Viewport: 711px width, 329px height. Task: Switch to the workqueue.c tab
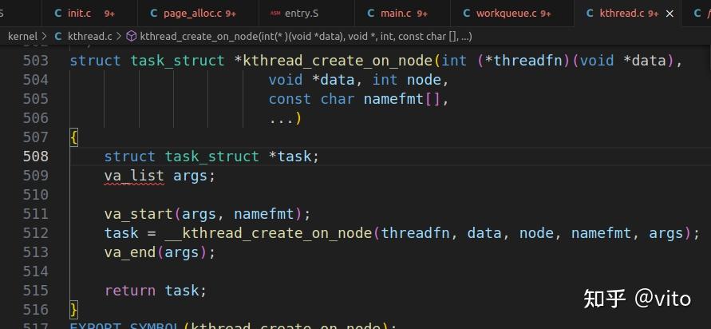pos(512,14)
